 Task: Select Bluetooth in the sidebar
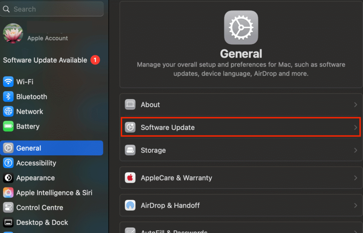click(52, 96)
